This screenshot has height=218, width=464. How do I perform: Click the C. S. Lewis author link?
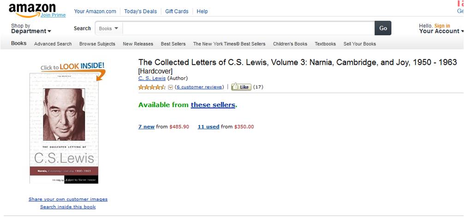tap(152, 79)
